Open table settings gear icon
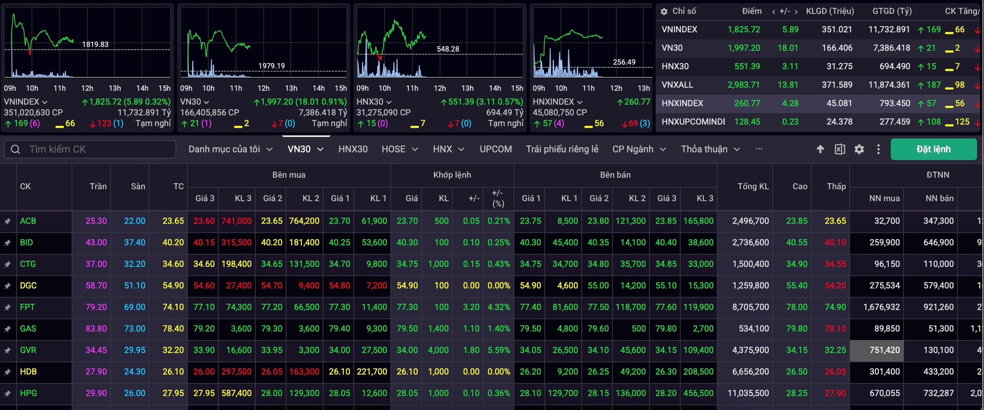The image size is (984, 410). [x=859, y=149]
